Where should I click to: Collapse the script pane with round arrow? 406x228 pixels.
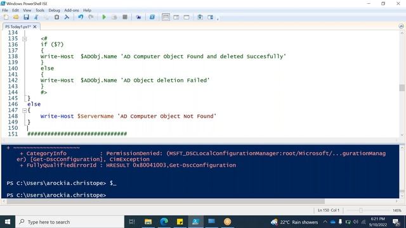click(401, 27)
